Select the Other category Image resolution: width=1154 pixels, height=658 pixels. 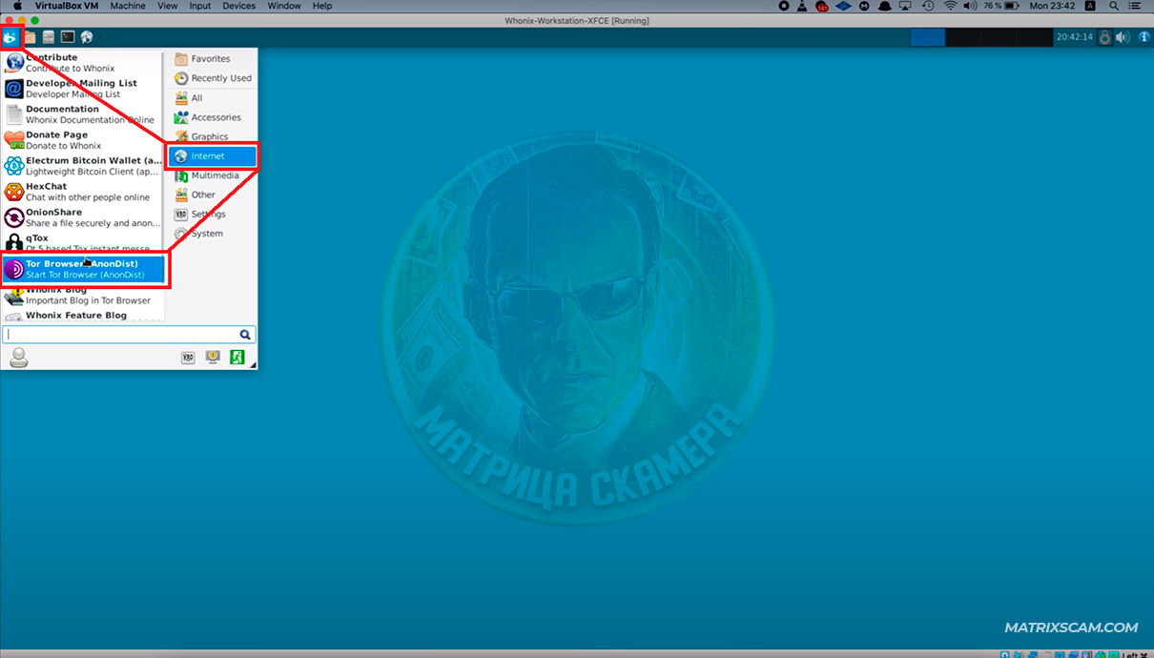pyautogui.click(x=213, y=195)
